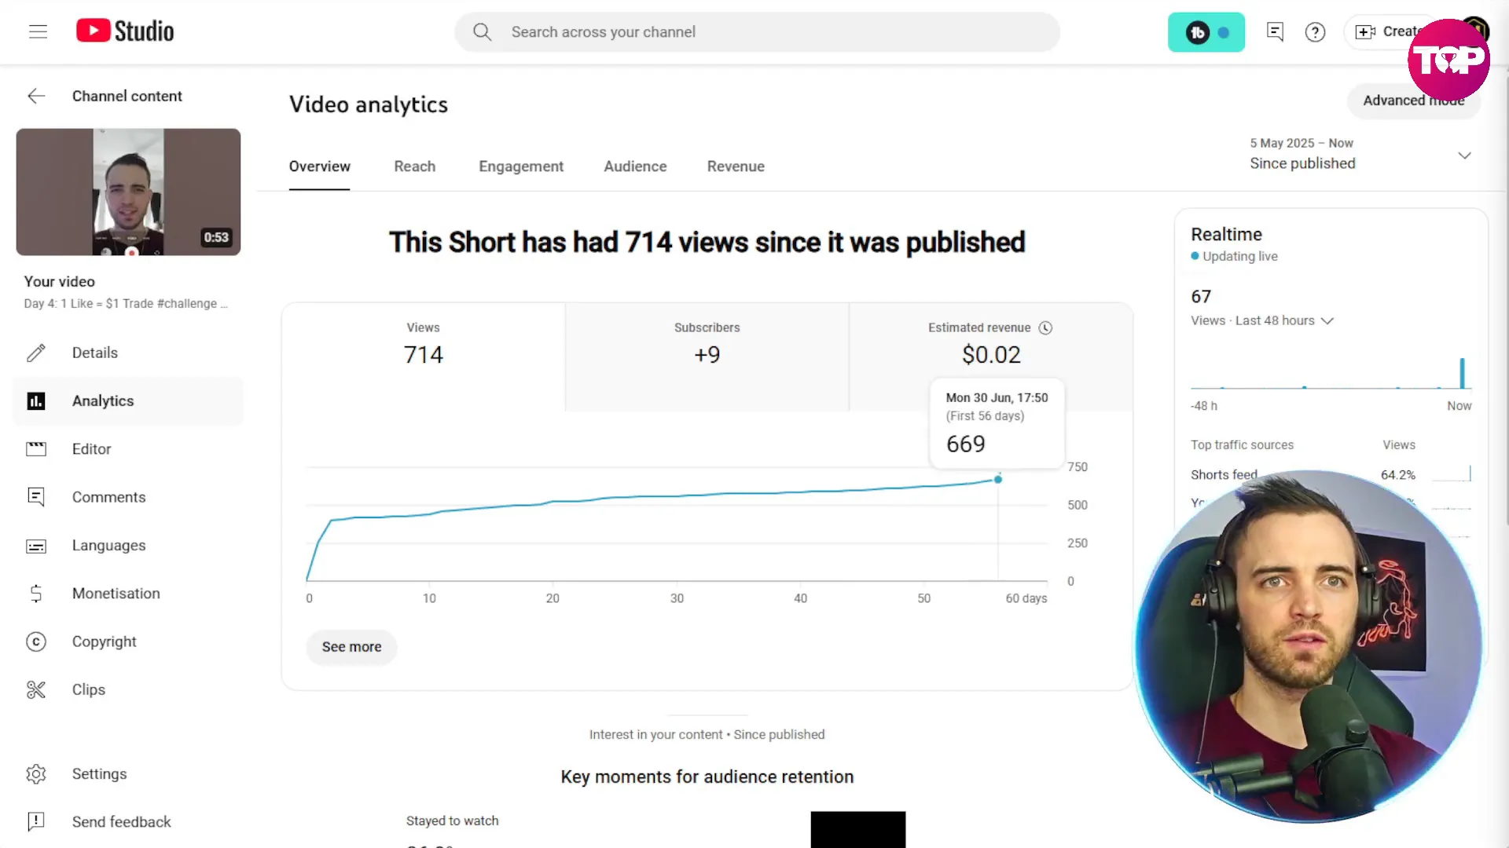Click the YouTube Studio logo
Image resolution: width=1509 pixels, height=848 pixels.
point(125,31)
